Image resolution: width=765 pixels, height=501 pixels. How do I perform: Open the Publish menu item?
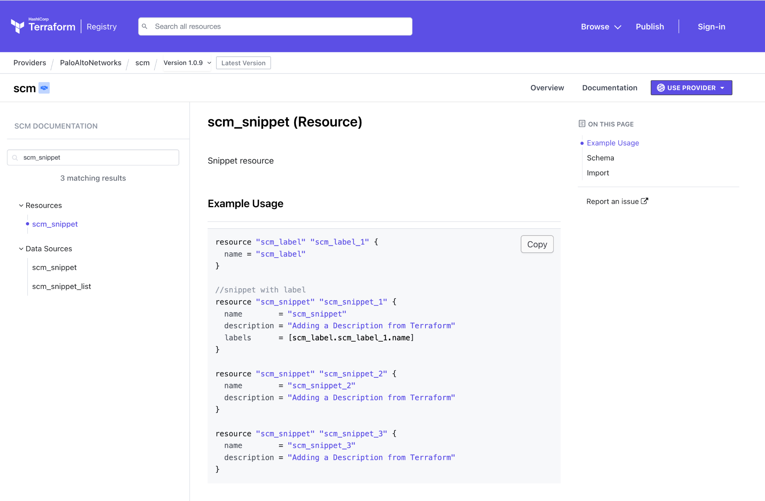coord(650,27)
